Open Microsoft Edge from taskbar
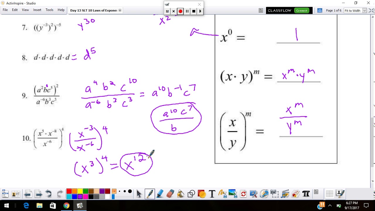The image size is (375, 211). click(26, 205)
